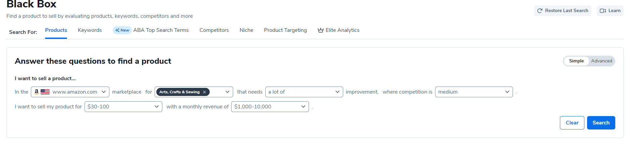627x157 pixels.
Task: Click the Clear button
Action: (572, 123)
